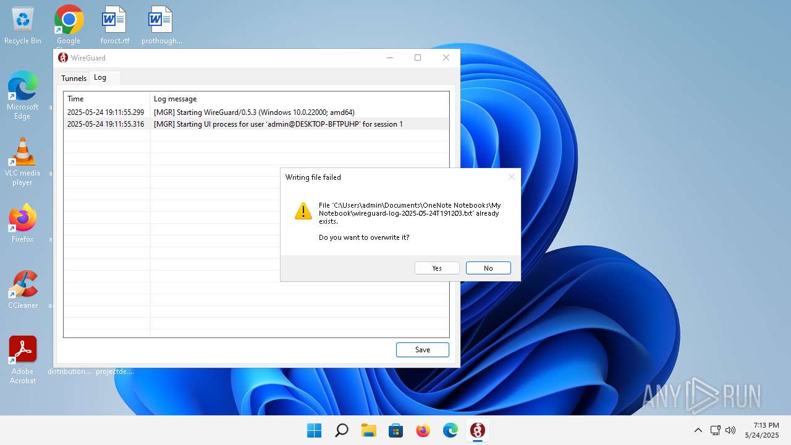Open Microsoft Store from taskbar
This screenshot has height=445, width=791.
coord(395,430)
